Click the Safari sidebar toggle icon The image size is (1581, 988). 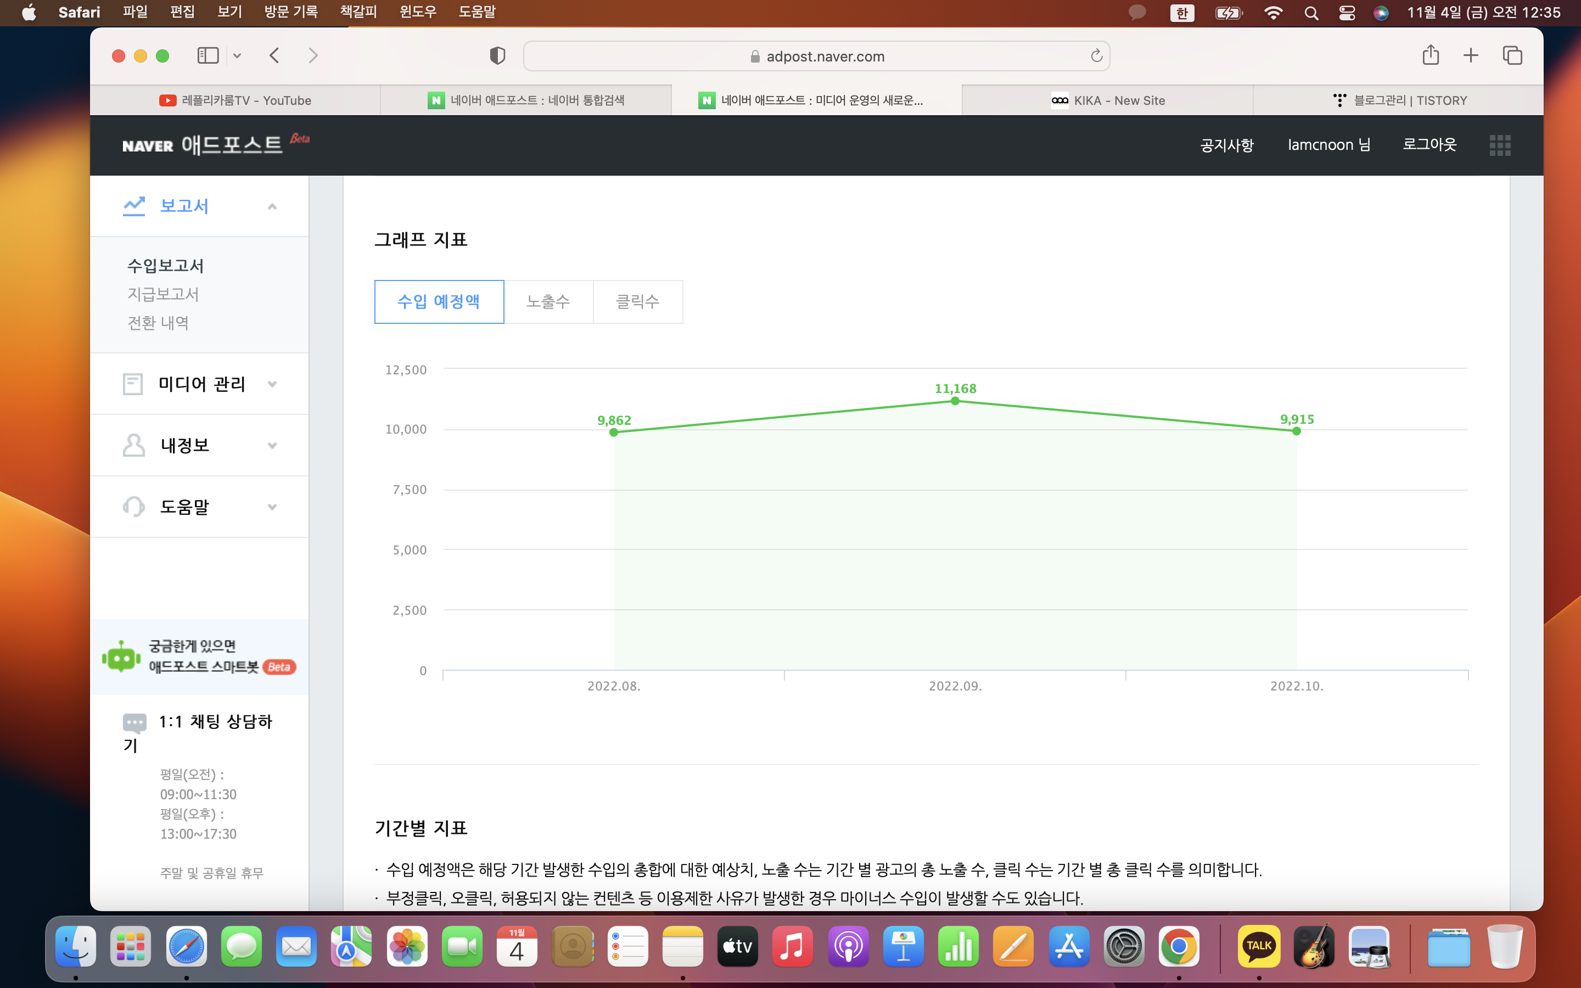(x=208, y=55)
